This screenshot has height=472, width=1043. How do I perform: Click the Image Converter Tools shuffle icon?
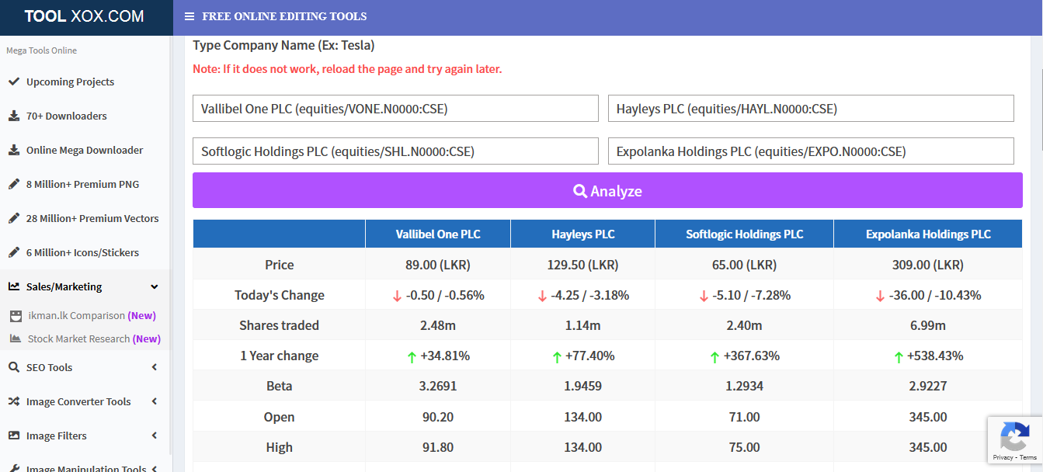pyautogui.click(x=13, y=401)
